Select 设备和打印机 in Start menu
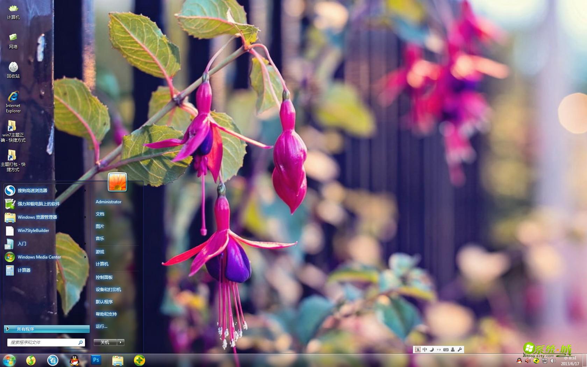This screenshot has height=367, width=587. 108,289
